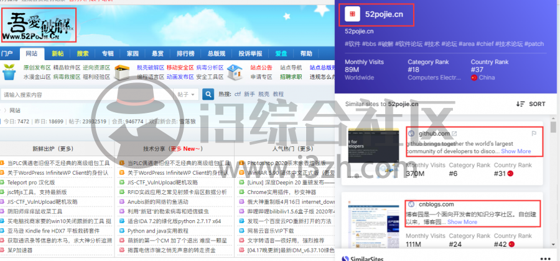The image size is (560, 261).
Task: Click the icon beside Anubis新的网络钓鱼活动
Action: [x=122, y=202]
